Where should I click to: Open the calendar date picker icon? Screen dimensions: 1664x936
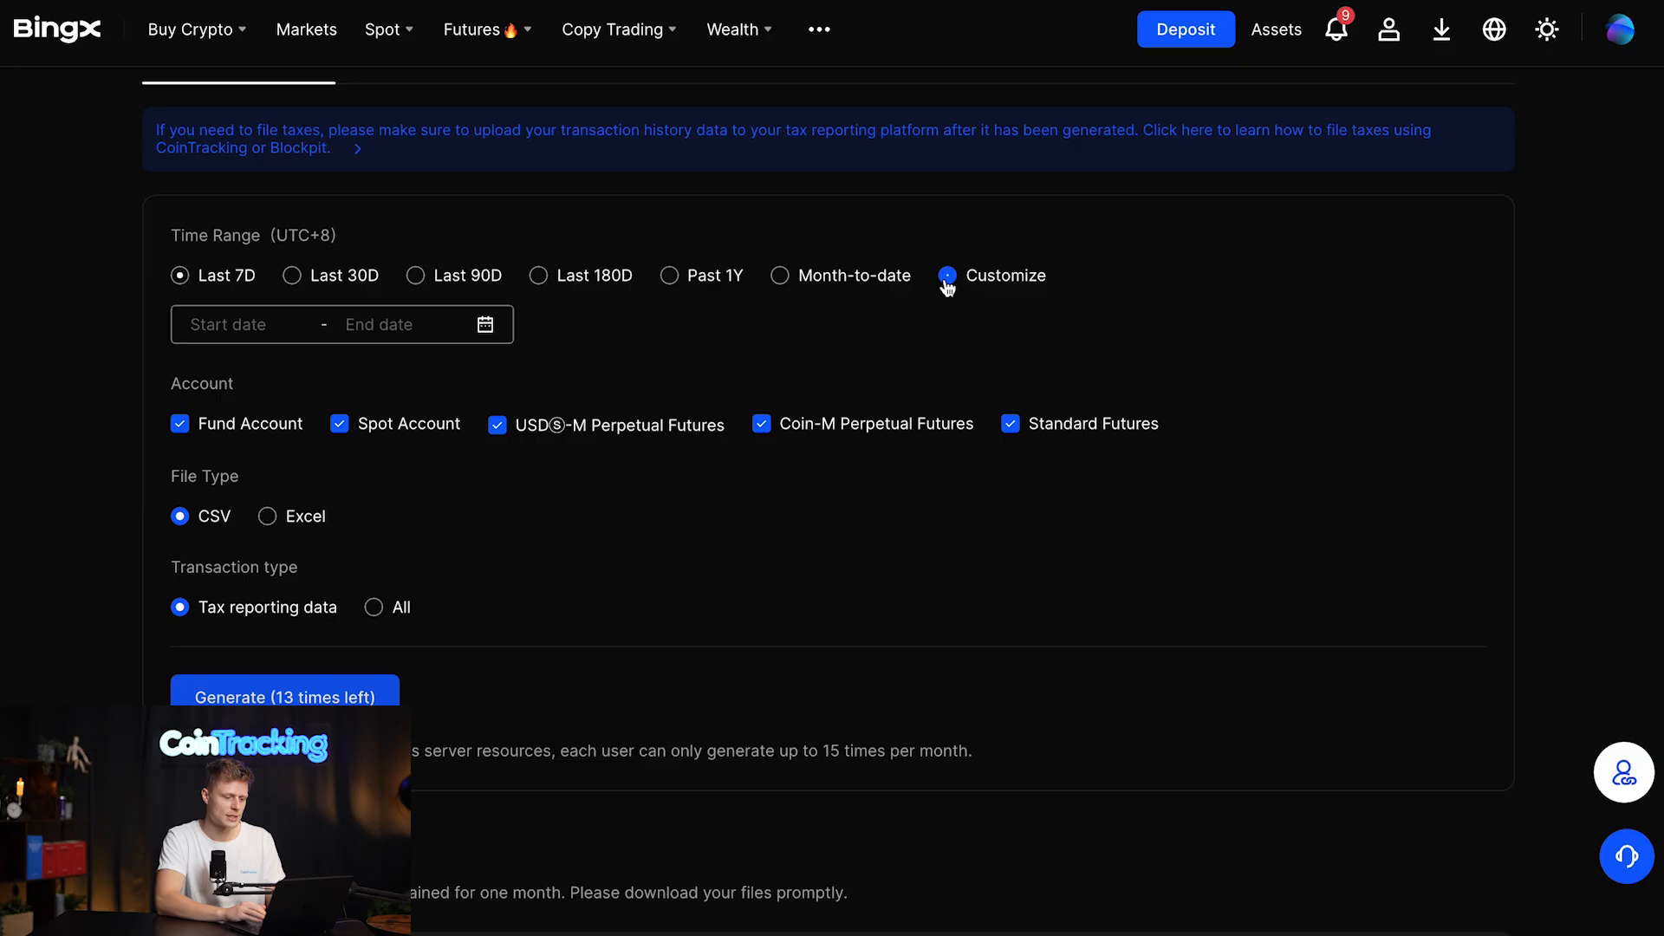485,324
